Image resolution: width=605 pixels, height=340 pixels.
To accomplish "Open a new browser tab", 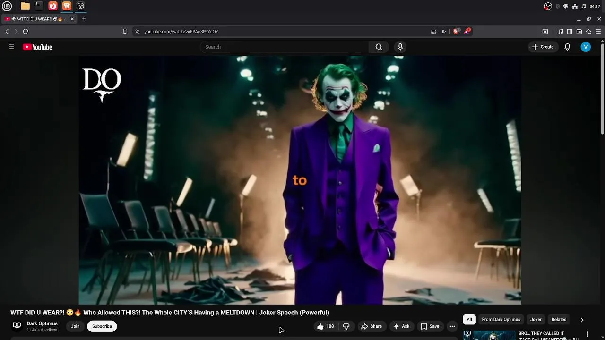I will (84, 19).
